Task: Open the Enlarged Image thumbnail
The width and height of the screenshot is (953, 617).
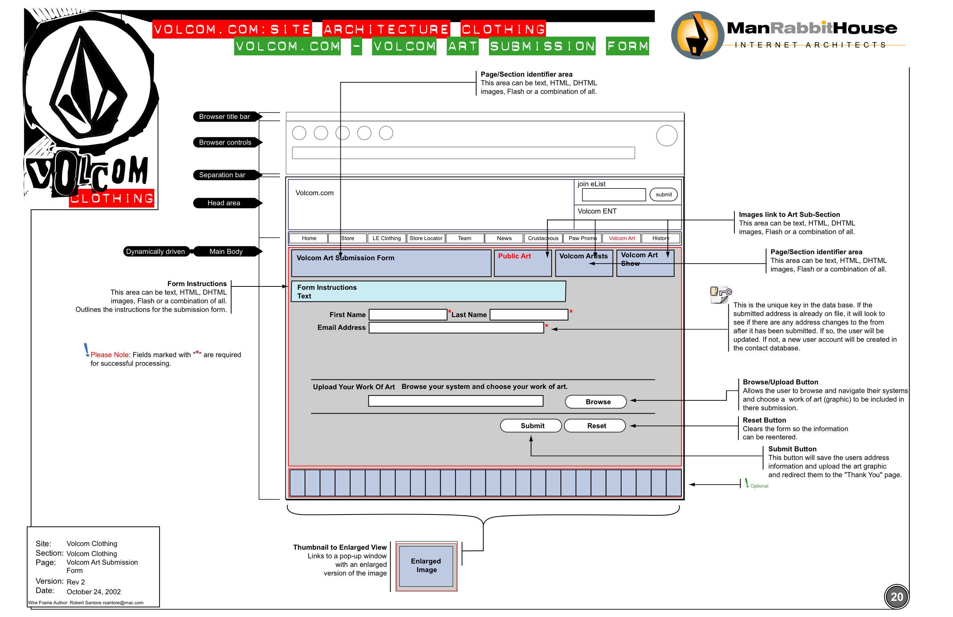Action: coord(426,566)
